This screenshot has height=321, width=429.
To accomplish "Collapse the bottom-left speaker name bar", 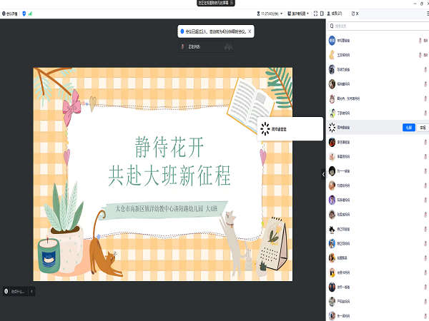I will (x=31, y=291).
